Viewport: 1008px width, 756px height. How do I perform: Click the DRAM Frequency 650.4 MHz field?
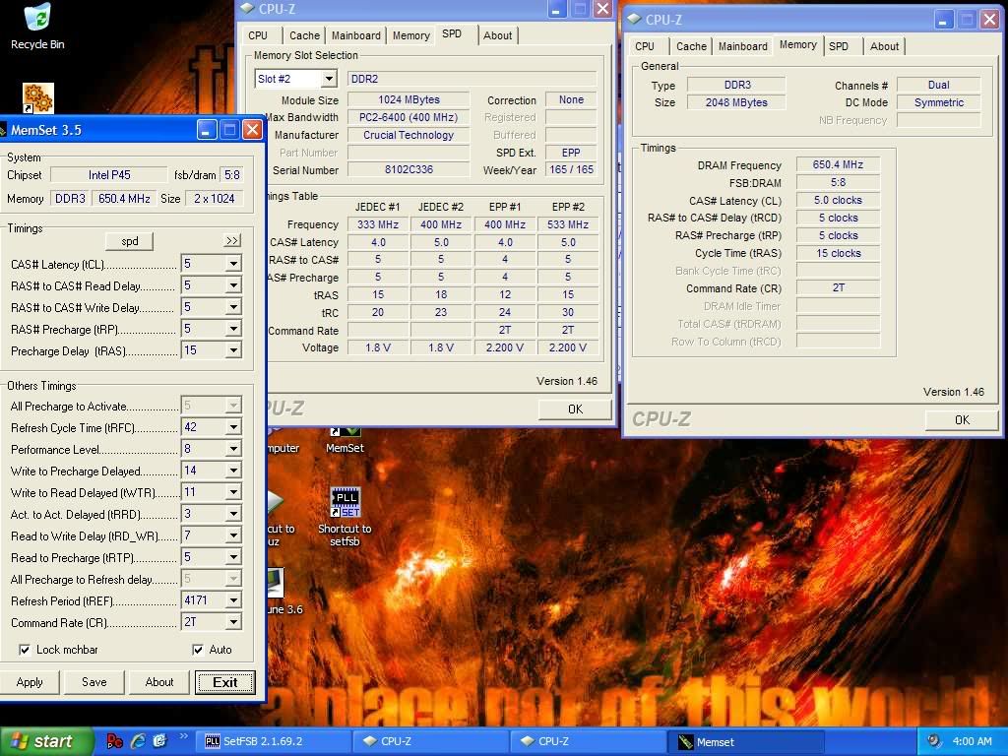[838, 164]
